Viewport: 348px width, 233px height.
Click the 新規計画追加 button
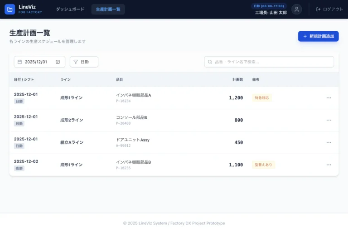click(318, 36)
